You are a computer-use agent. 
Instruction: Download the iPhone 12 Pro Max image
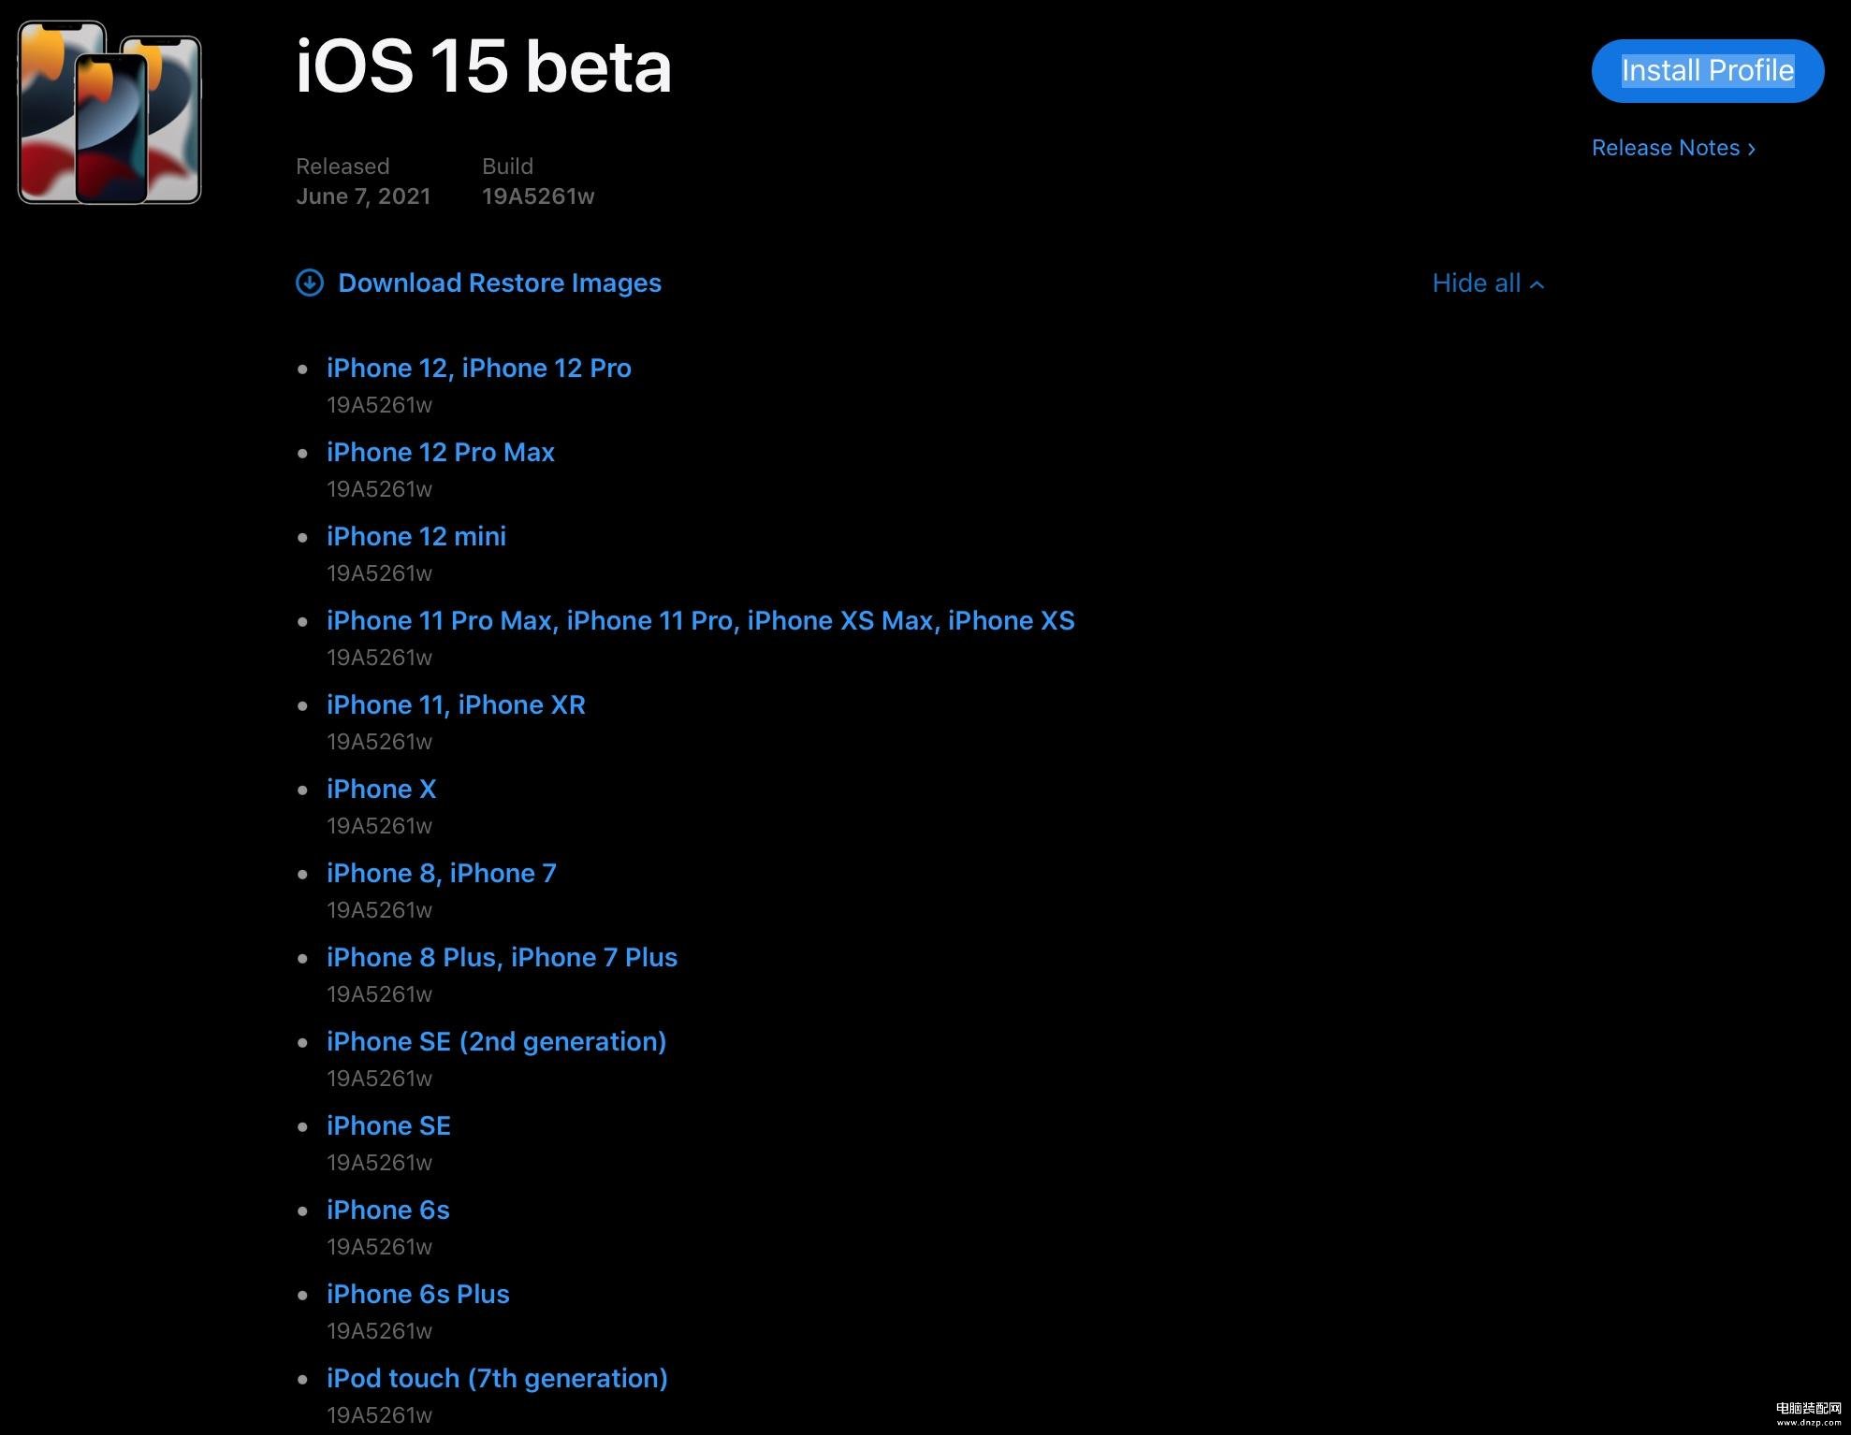pyautogui.click(x=441, y=452)
